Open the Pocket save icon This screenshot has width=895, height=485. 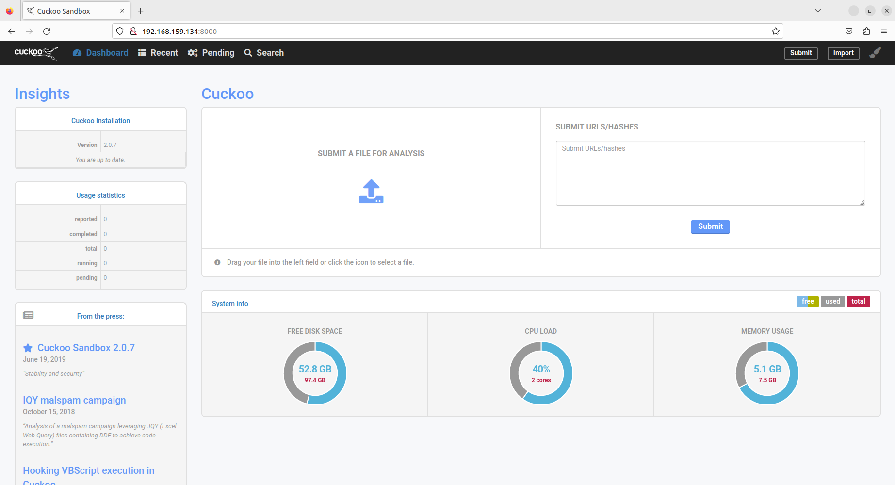(x=849, y=31)
